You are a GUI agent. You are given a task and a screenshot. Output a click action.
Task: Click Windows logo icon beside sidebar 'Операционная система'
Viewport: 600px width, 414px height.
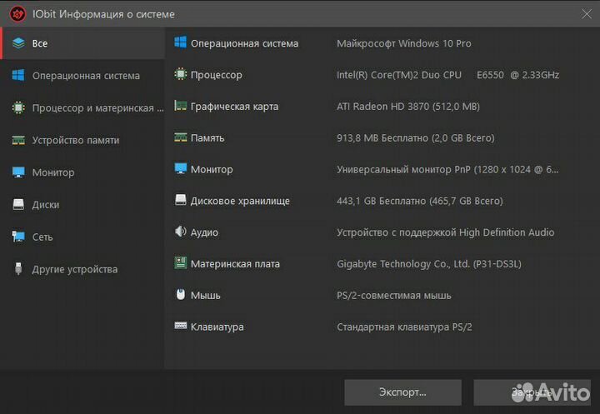(18, 75)
